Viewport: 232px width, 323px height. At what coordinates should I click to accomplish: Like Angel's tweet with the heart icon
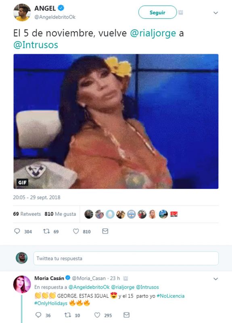(76, 231)
